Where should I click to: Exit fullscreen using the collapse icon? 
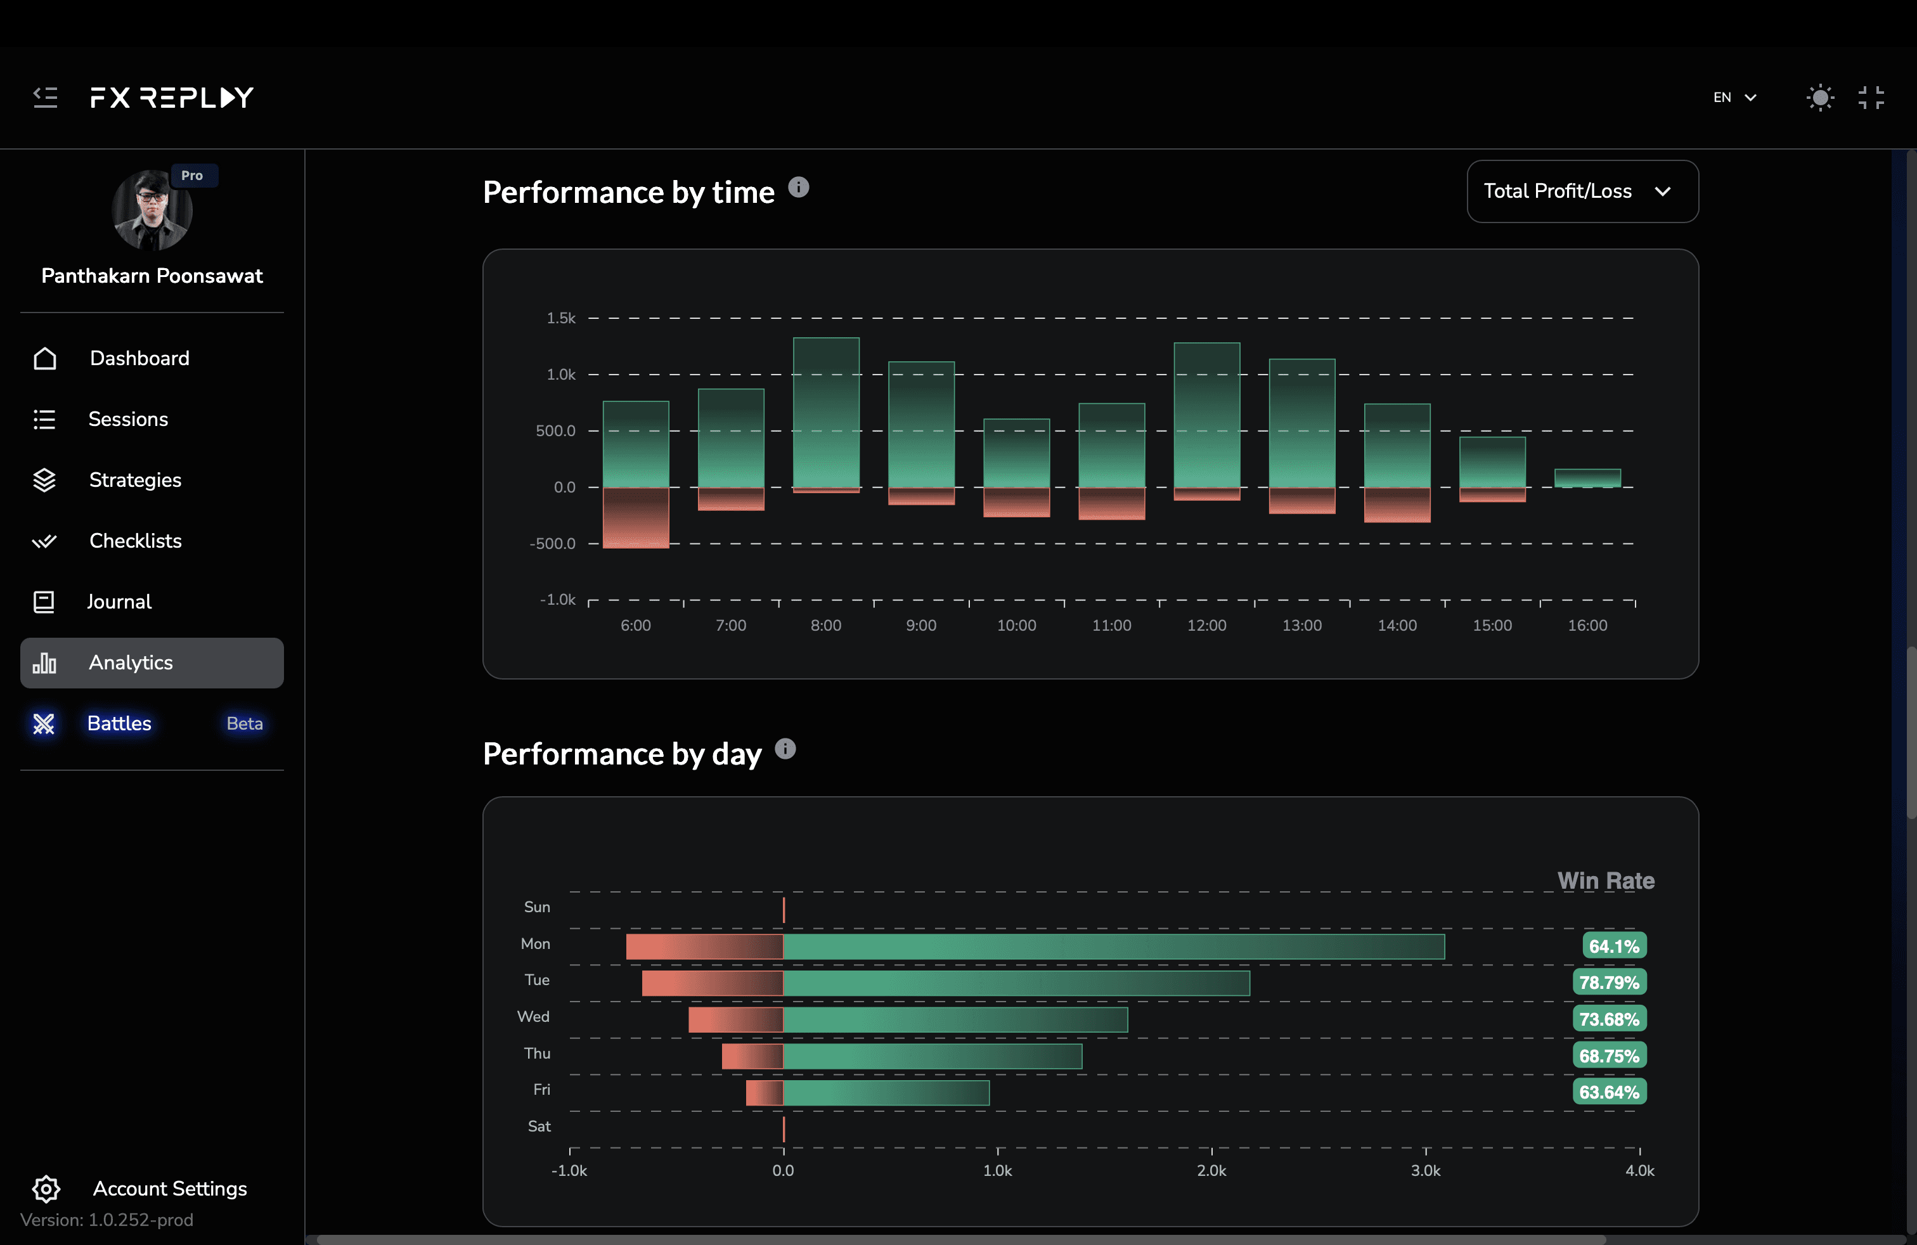point(1870,98)
